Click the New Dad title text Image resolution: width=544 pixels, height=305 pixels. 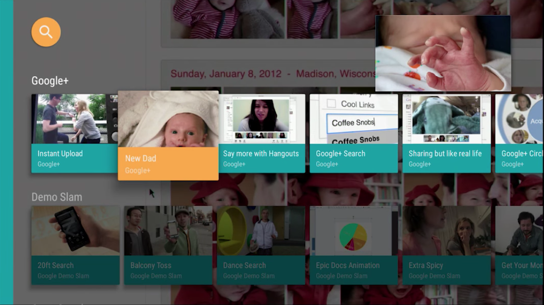[x=140, y=158]
